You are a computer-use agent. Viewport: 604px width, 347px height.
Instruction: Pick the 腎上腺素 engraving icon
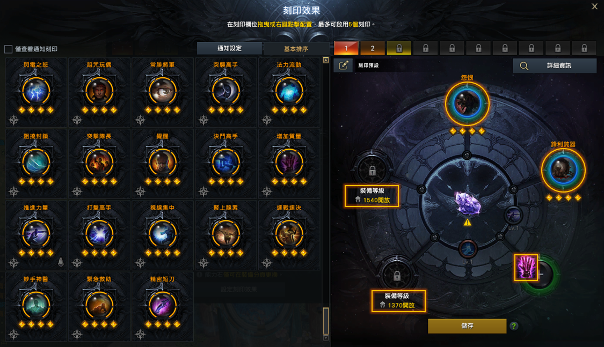[225, 234]
